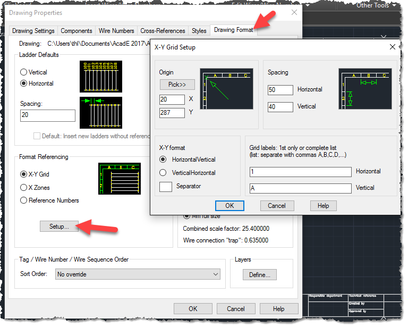This screenshot has width=408, height=327.
Task: Click the Separator input box
Action: pos(166,187)
